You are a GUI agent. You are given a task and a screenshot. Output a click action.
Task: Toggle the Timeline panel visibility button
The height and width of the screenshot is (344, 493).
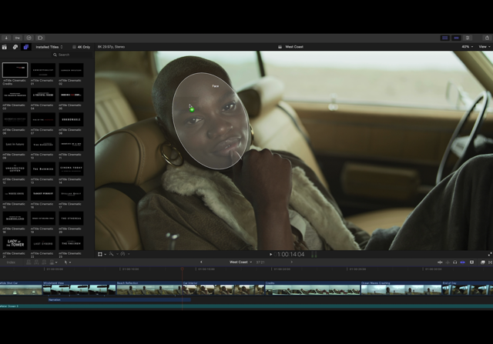pos(456,38)
